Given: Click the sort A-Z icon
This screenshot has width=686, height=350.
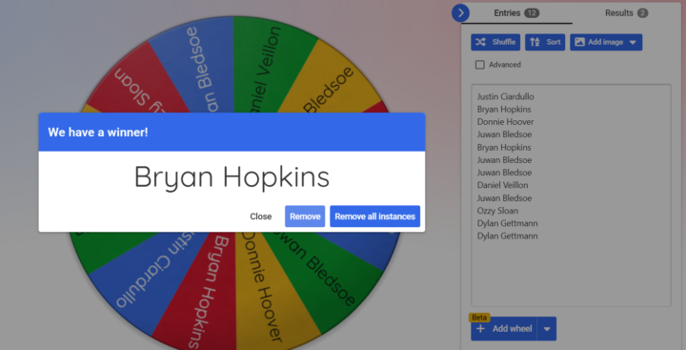Looking at the screenshot, I should pyautogui.click(x=535, y=42).
